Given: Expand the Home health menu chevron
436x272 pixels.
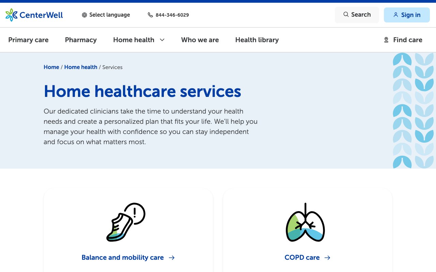Looking at the screenshot, I should pyautogui.click(x=162, y=40).
